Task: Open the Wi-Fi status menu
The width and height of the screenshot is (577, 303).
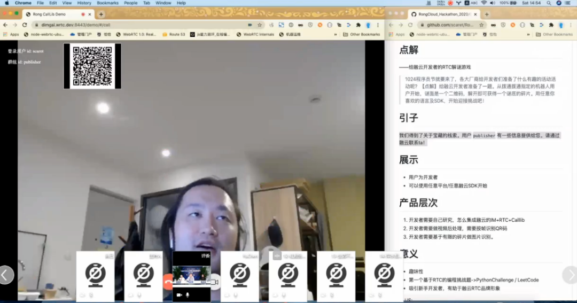Action: click(x=484, y=3)
